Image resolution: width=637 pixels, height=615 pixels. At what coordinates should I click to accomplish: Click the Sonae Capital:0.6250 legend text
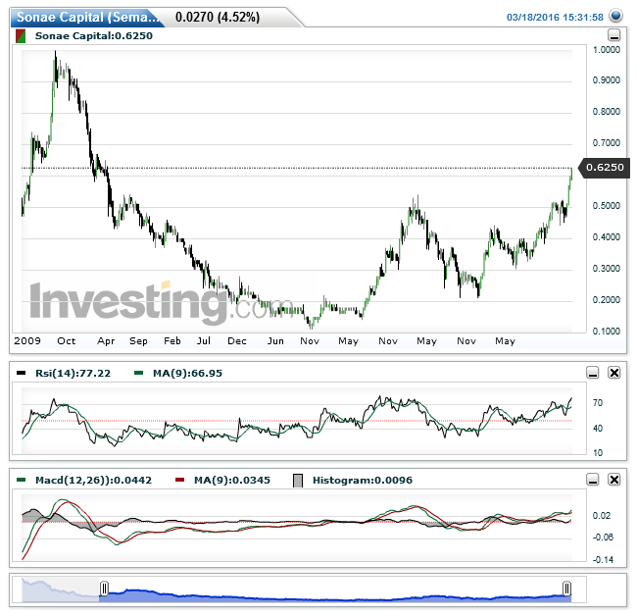[94, 35]
